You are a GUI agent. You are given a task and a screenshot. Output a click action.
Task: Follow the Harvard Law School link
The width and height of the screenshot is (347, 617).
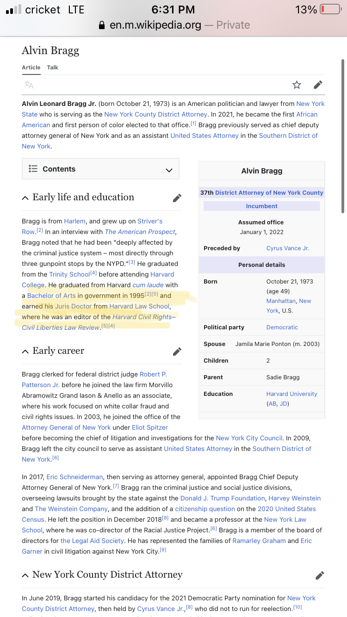coord(139,306)
